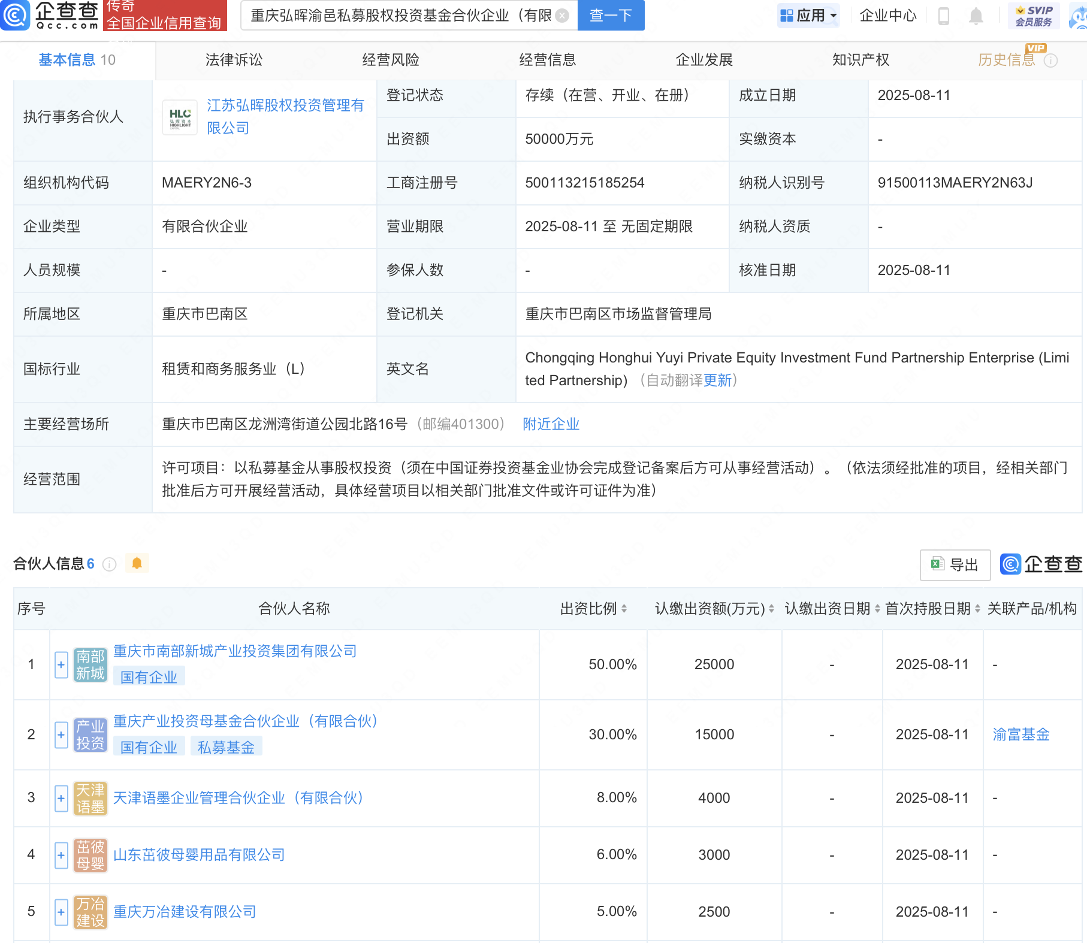
Task: Open 企业中心 in the header
Action: coord(888,16)
